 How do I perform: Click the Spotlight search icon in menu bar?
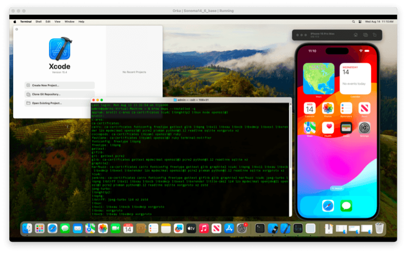tap(354, 21)
